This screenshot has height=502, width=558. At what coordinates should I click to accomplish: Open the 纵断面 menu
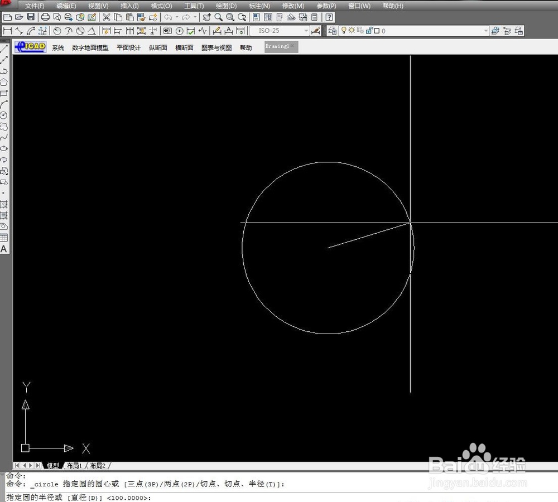pyautogui.click(x=158, y=47)
